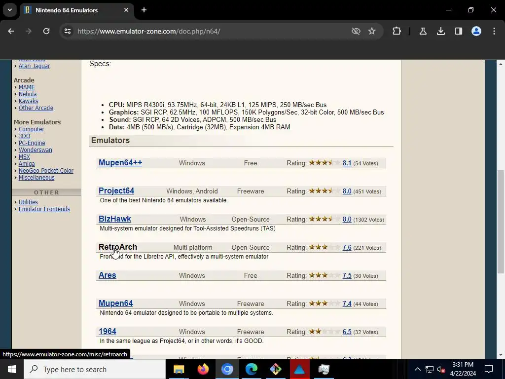Open the Chrome profile avatar
The height and width of the screenshot is (379, 505).
point(476,31)
